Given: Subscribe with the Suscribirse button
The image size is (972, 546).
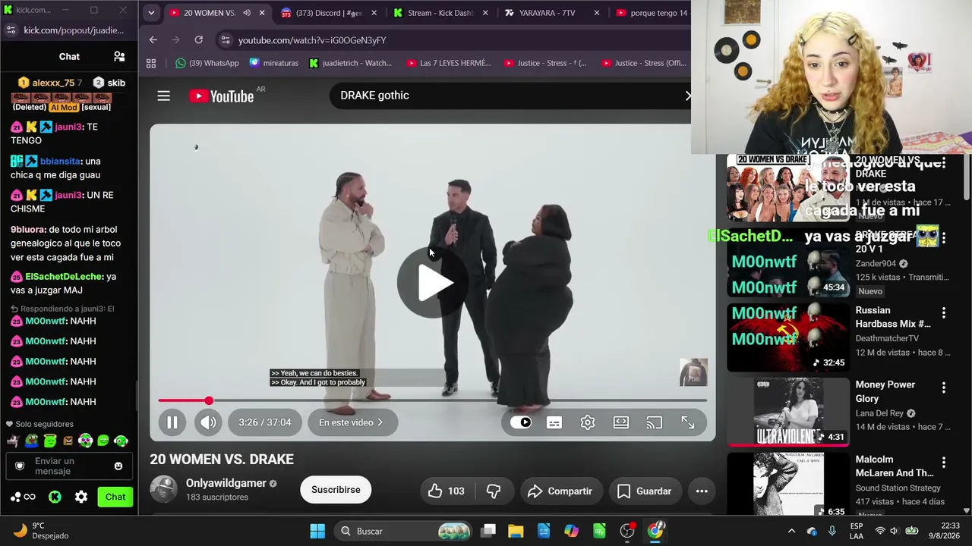Looking at the screenshot, I should [336, 490].
